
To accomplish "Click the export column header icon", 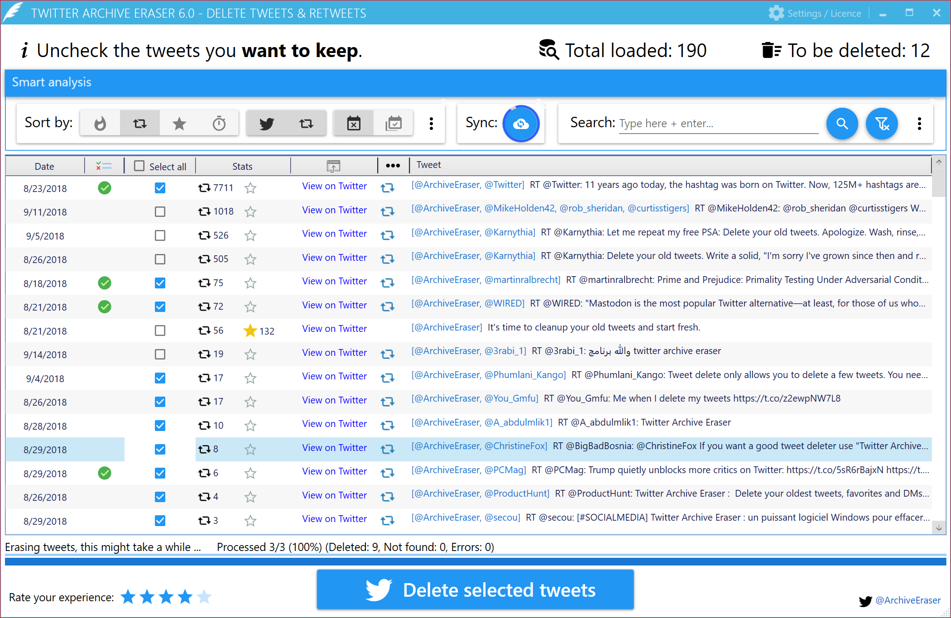I will pyautogui.click(x=333, y=166).
